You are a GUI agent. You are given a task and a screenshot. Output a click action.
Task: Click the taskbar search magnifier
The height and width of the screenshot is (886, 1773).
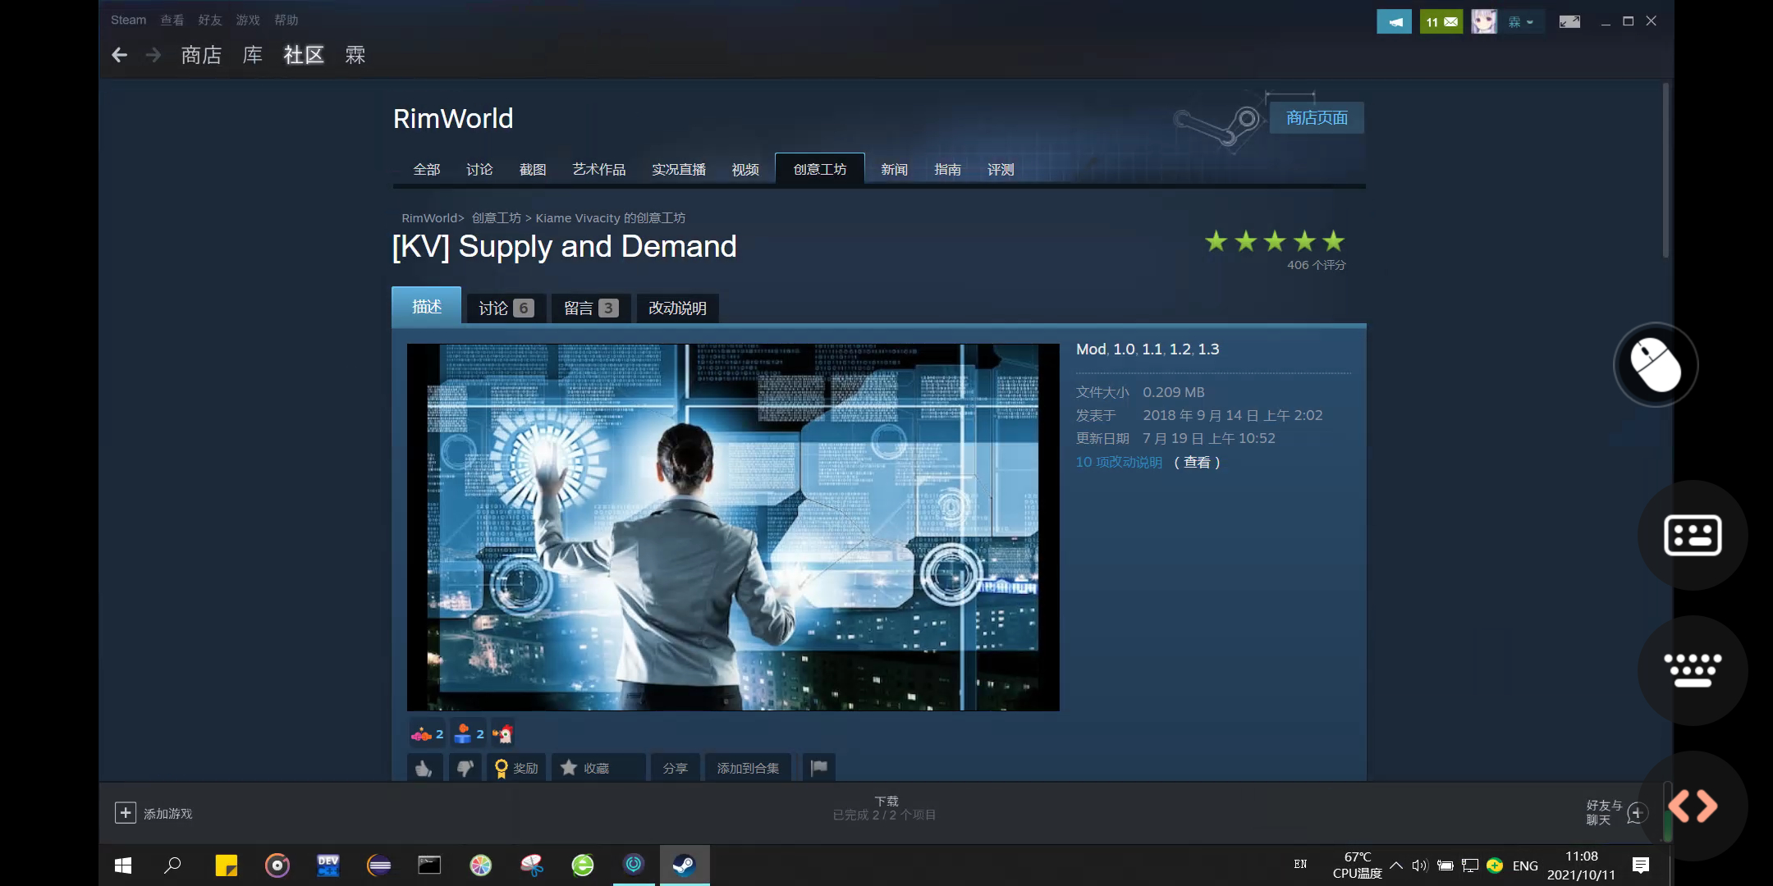pyautogui.click(x=173, y=865)
